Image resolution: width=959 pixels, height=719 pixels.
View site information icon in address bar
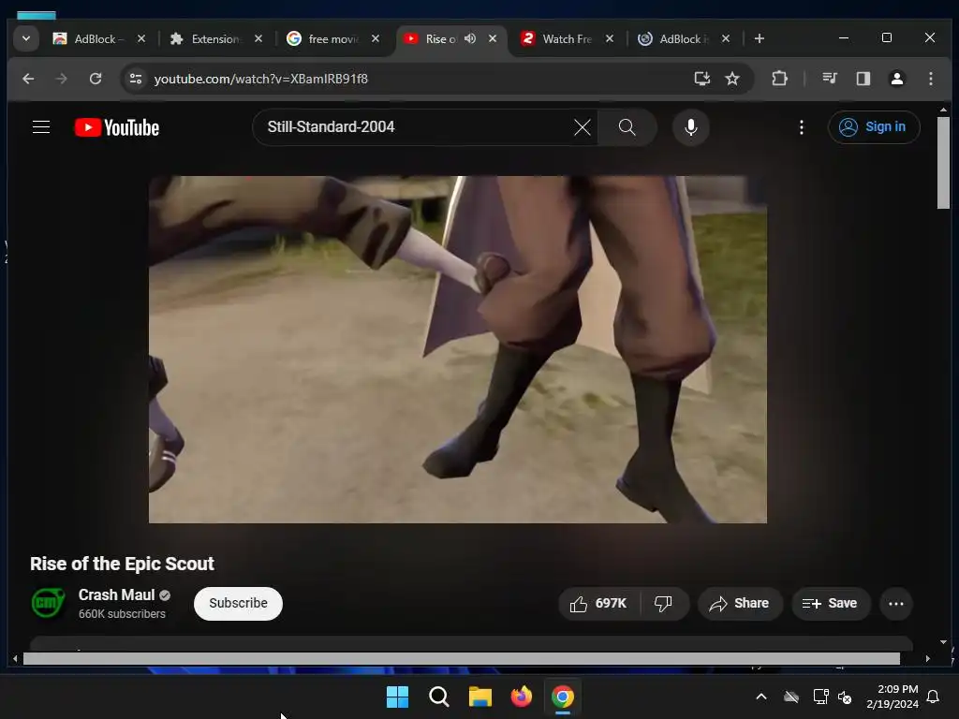click(136, 79)
